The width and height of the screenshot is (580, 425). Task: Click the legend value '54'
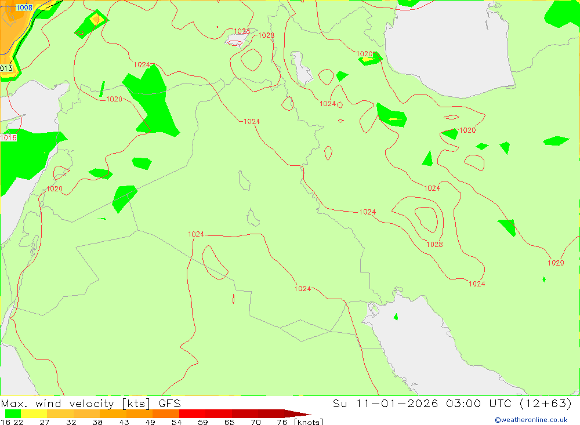[176, 422]
